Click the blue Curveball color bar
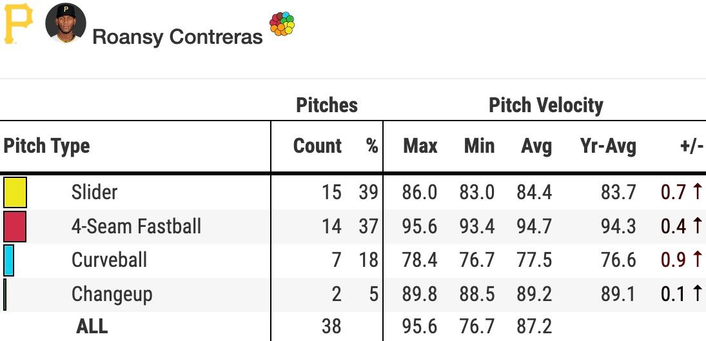Image resolution: width=706 pixels, height=341 pixels. tap(8, 260)
